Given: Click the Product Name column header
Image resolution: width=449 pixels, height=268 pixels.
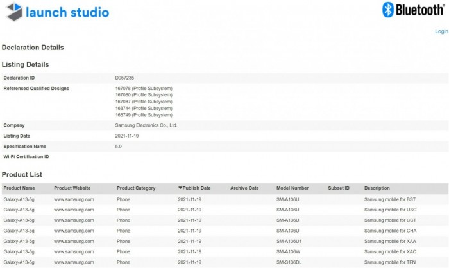Looking at the screenshot, I should pos(19,188).
